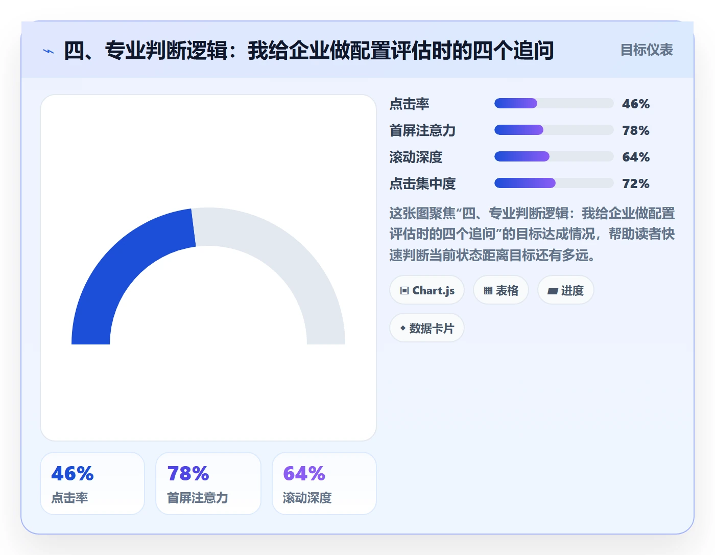This screenshot has width=715, height=555.
Task: Click the 点击集中度 progress bar
Action: (554, 183)
